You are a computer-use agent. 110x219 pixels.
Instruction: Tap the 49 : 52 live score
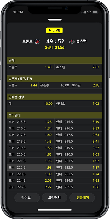point(55,41)
